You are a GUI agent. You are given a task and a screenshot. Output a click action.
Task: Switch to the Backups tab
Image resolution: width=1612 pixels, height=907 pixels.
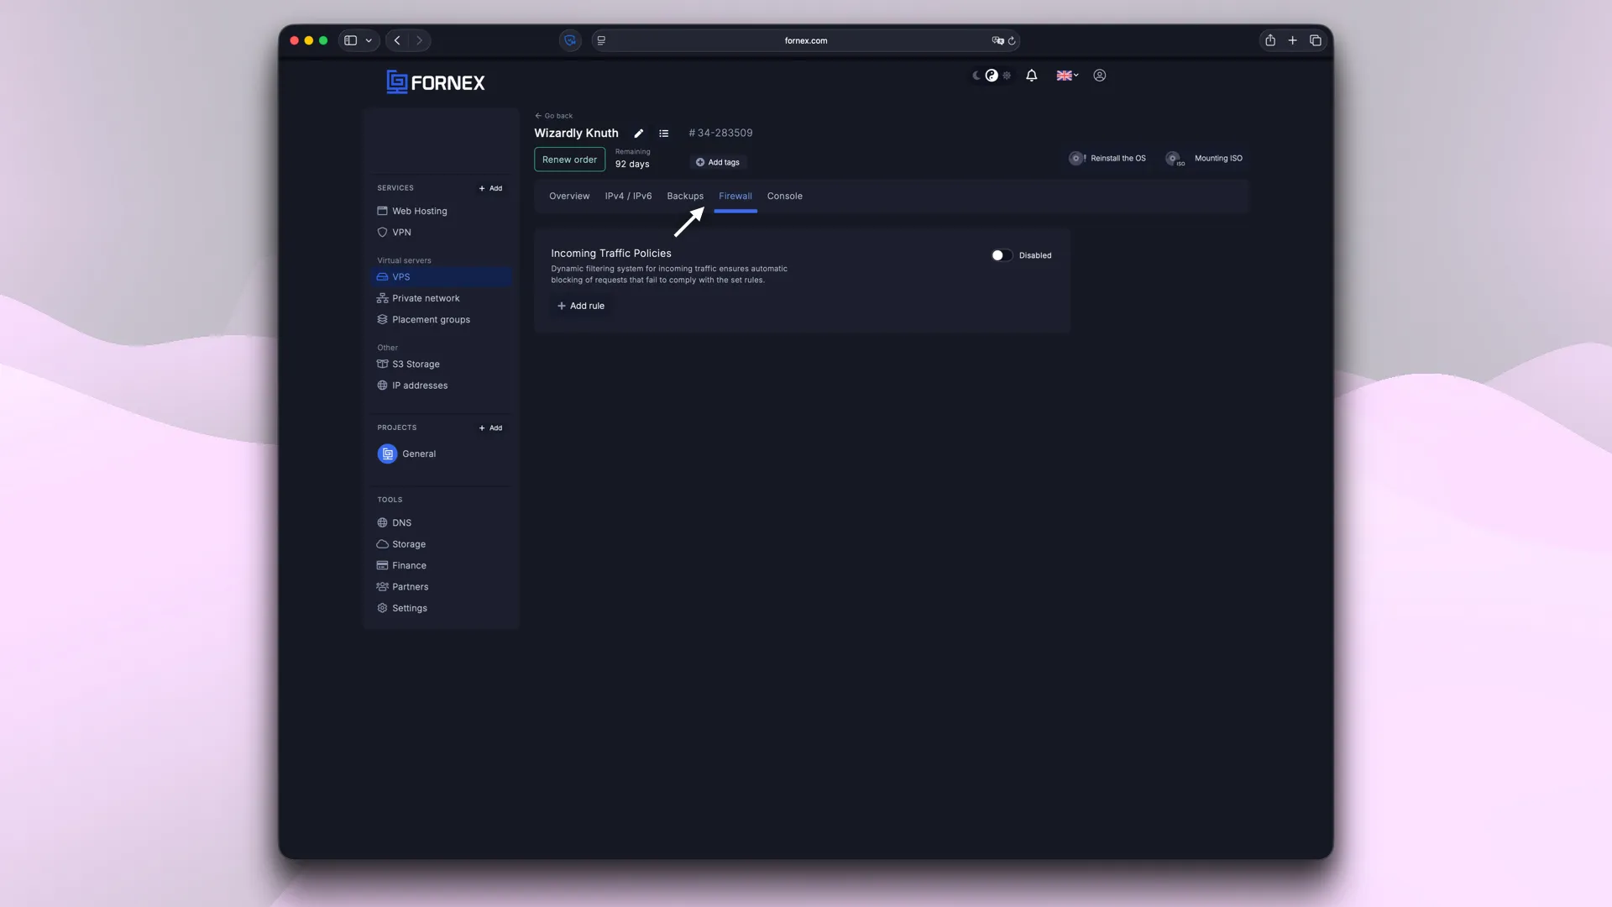pyautogui.click(x=684, y=196)
